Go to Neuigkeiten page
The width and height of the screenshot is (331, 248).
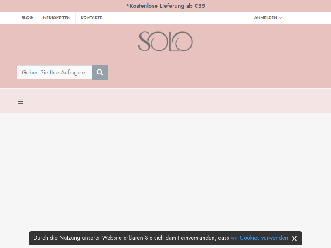[x=57, y=18]
